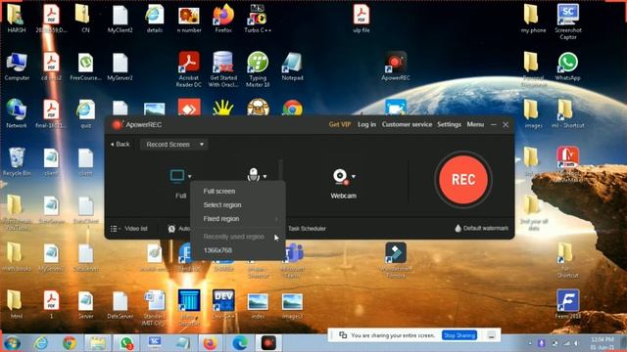Image resolution: width=627 pixels, height=352 pixels.
Task: Click the monitor screen-region icon
Action: 177,176
